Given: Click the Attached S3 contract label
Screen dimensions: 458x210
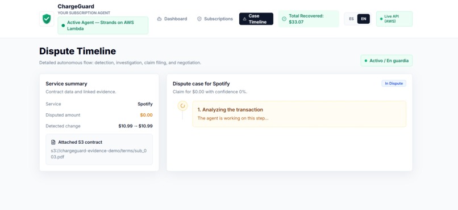Looking at the screenshot, I should click(x=80, y=142).
